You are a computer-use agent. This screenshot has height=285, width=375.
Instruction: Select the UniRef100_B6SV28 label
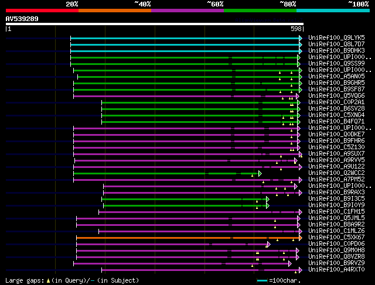(336, 109)
